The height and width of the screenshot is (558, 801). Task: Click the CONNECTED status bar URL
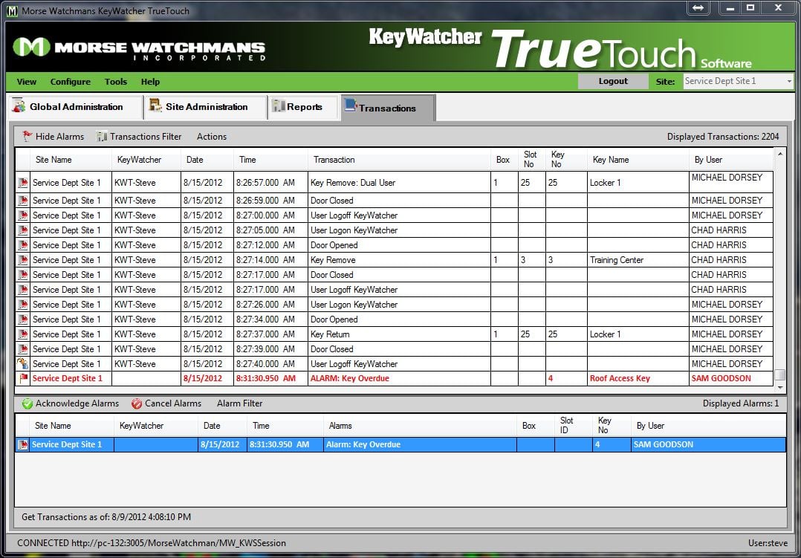[152, 543]
